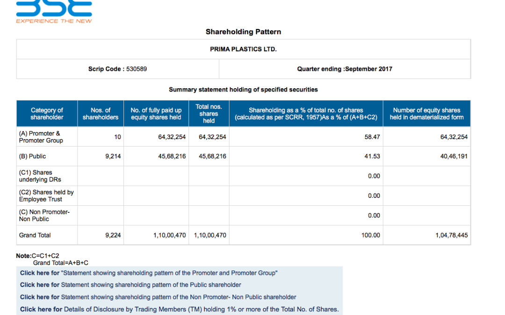Click Grand Total fully paid up shares '1,10,00,470'
The width and height of the screenshot is (505, 315).
[x=170, y=235]
